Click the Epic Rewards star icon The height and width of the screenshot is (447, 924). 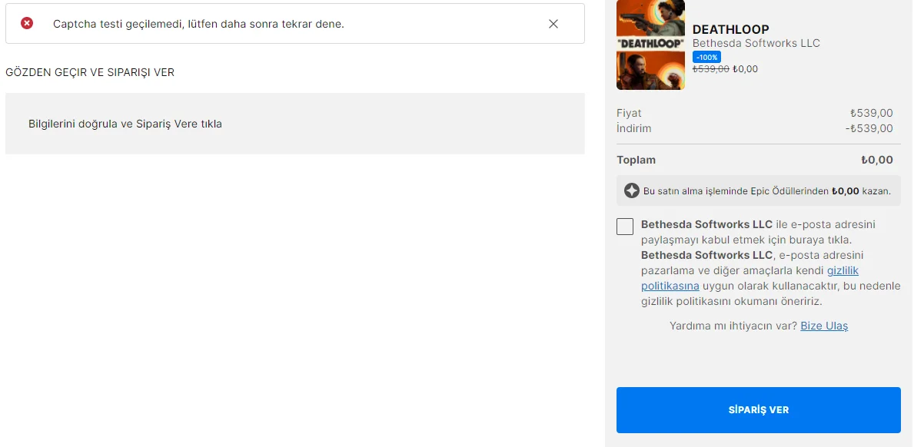pos(632,190)
